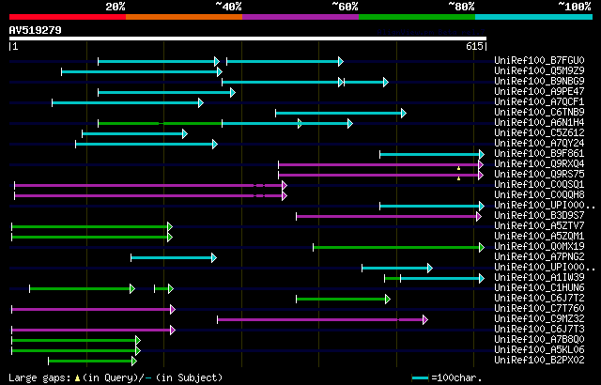601x385 pixels.
Task: Click the green alignment bar for B2PX02
Action: click(90, 362)
